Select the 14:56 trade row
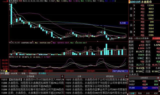Image resolution: width=160 pixels, height=95 pixels. 143,81
